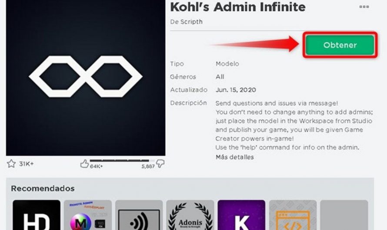Click the 'Jun. 15, 2020' updated date

[x=236, y=90]
